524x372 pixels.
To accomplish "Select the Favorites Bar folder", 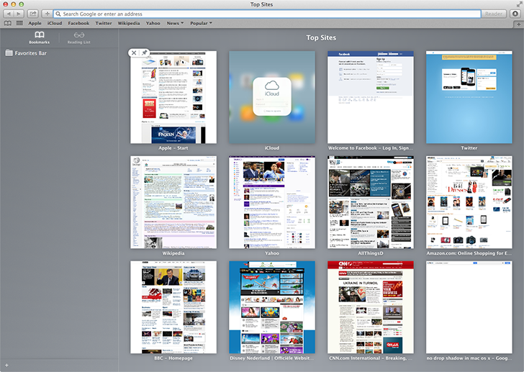I will [26, 53].
